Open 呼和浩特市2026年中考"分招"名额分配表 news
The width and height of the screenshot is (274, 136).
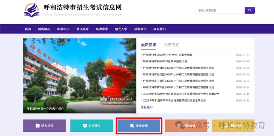point(168,55)
